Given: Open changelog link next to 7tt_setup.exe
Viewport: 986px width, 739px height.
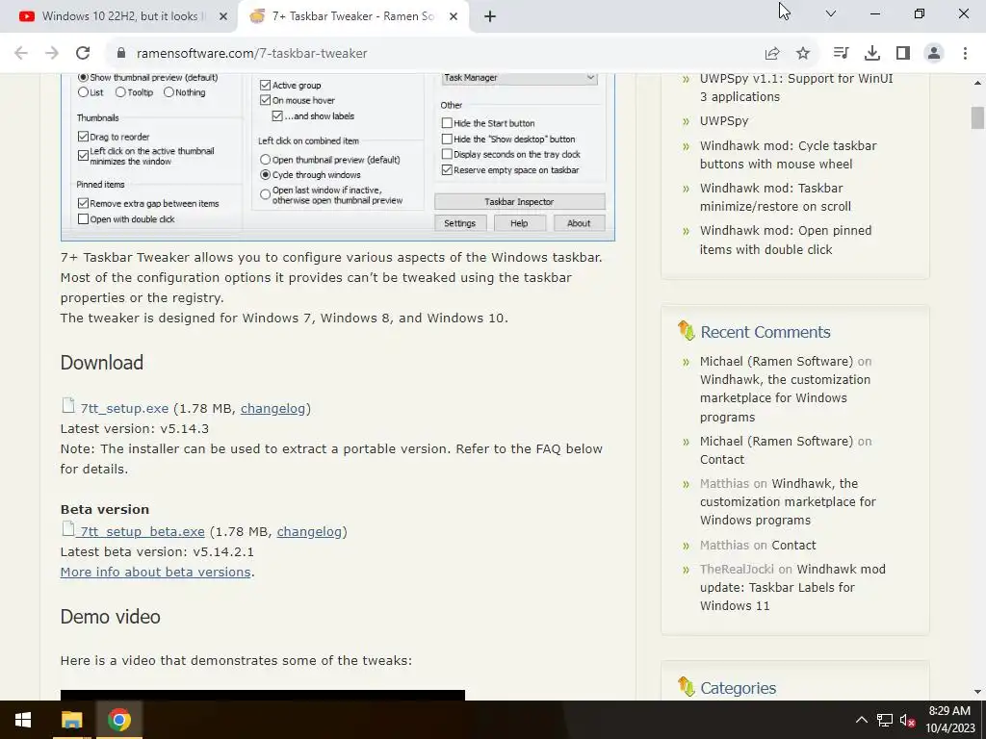Looking at the screenshot, I should (272, 408).
